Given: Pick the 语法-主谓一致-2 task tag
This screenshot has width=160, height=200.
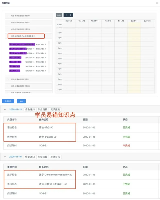Looking at the screenshot, I should click(15, 62).
